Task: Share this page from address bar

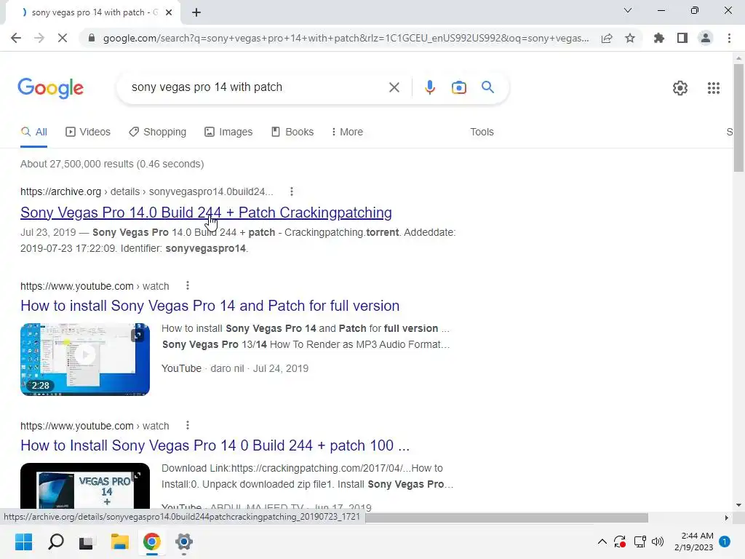Action: [x=607, y=38]
